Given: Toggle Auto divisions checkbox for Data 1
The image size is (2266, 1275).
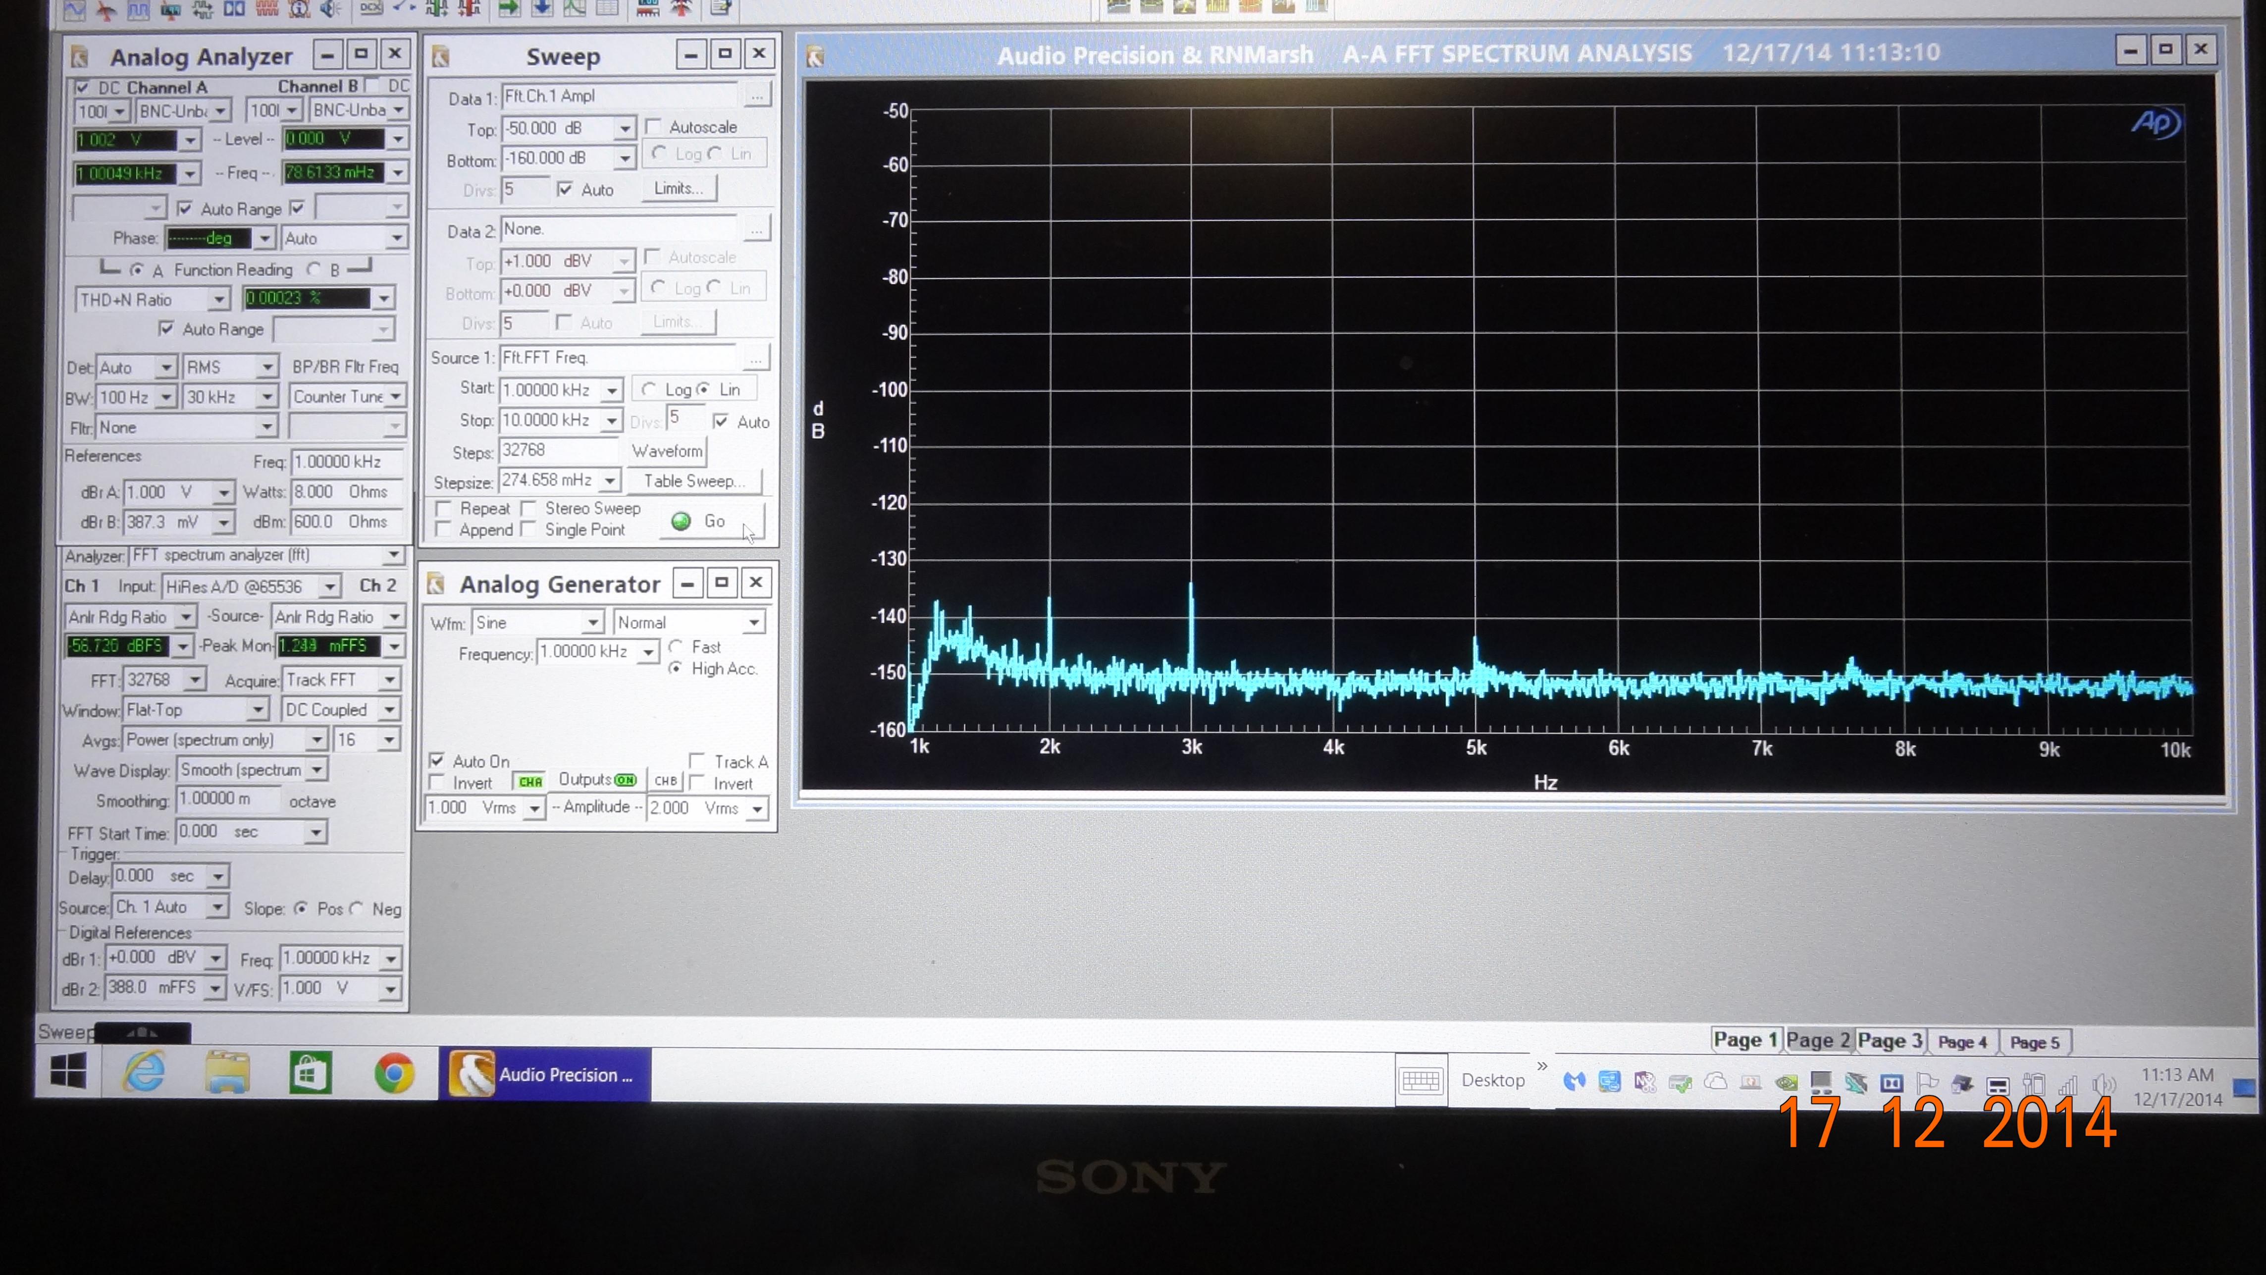Looking at the screenshot, I should pos(565,189).
